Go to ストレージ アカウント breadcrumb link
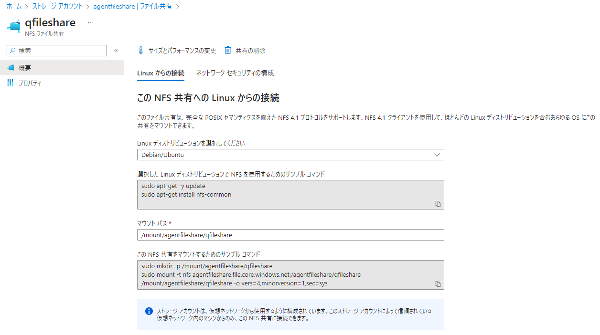Viewport: 600px width, 335px height. [57, 7]
